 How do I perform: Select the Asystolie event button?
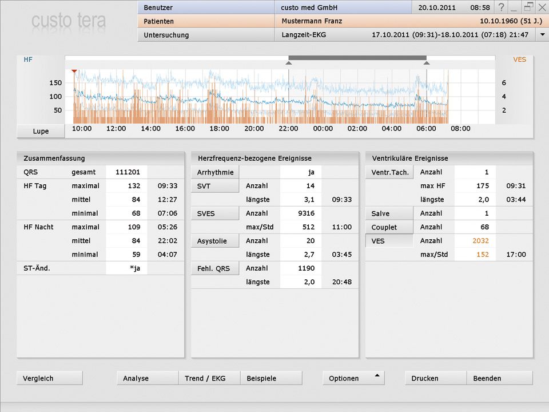tap(215, 241)
